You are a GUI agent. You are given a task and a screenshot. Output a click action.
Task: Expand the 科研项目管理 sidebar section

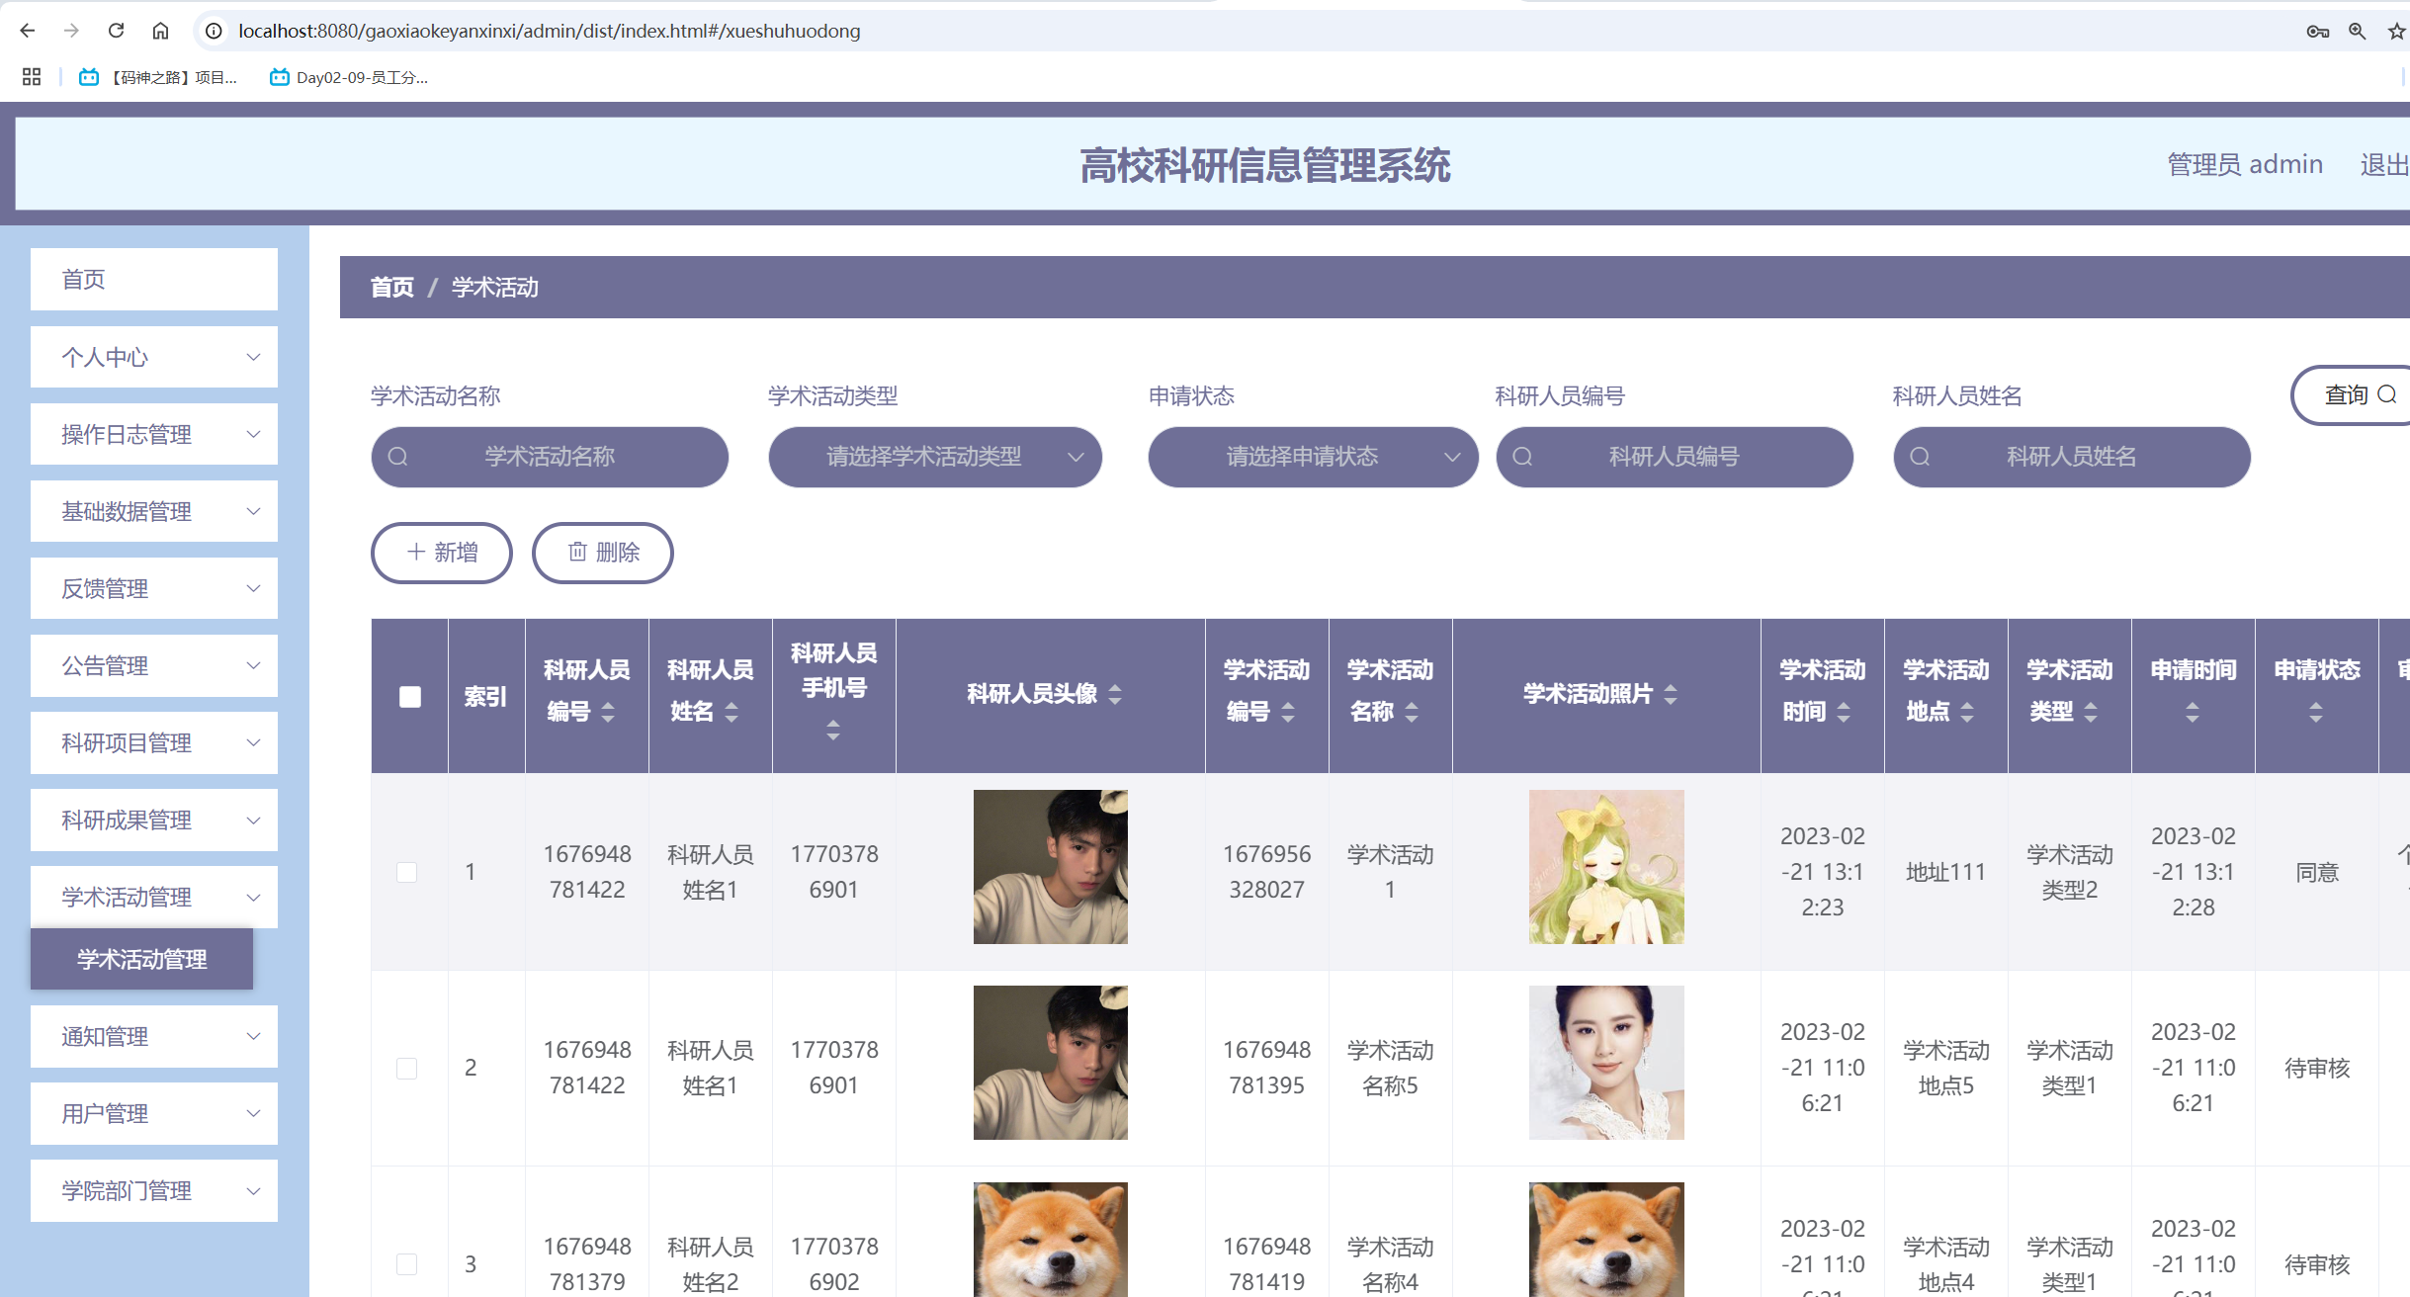click(153, 742)
